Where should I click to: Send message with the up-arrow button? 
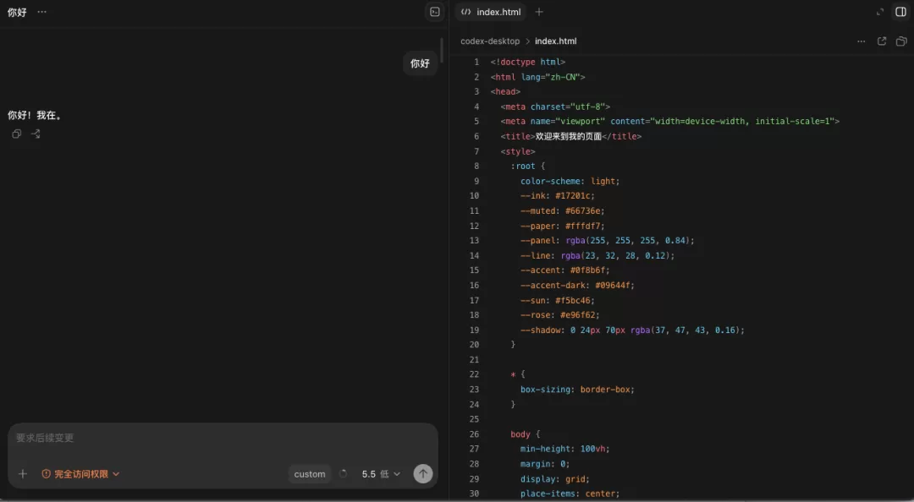423,473
